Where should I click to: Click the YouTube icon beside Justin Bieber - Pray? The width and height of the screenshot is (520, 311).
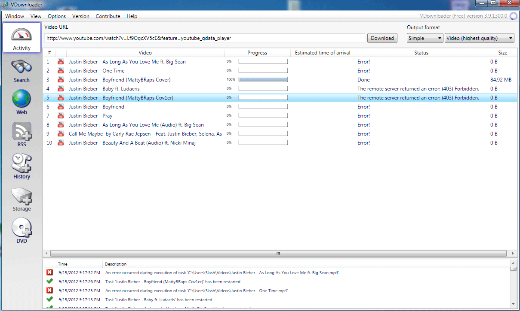(61, 115)
